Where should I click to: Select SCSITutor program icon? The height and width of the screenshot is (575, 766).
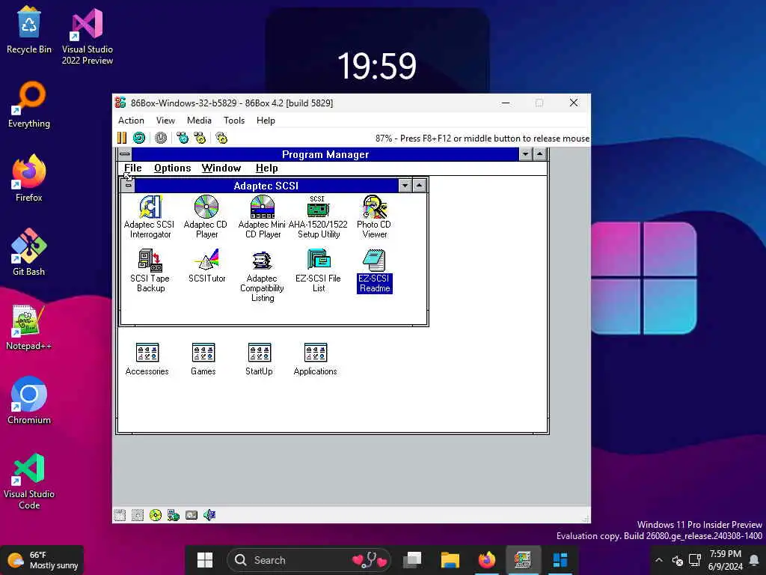pos(206,266)
